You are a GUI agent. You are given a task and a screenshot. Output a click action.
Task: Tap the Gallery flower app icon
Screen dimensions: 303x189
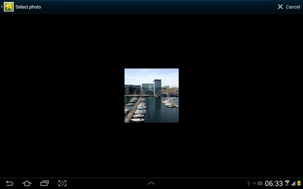[x=9, y=7]
